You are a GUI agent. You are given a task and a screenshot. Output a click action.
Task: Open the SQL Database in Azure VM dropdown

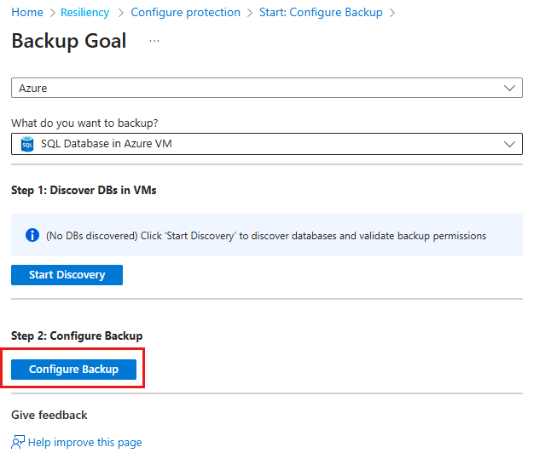click(x=266, y=144)
